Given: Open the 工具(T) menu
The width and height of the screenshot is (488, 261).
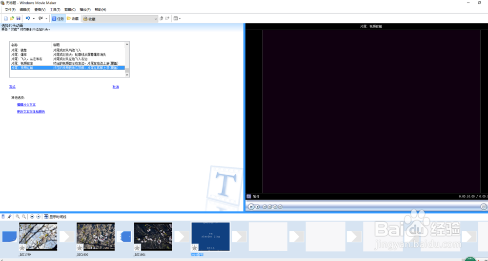Looking at the screenshot, I should tap(55, 10).
